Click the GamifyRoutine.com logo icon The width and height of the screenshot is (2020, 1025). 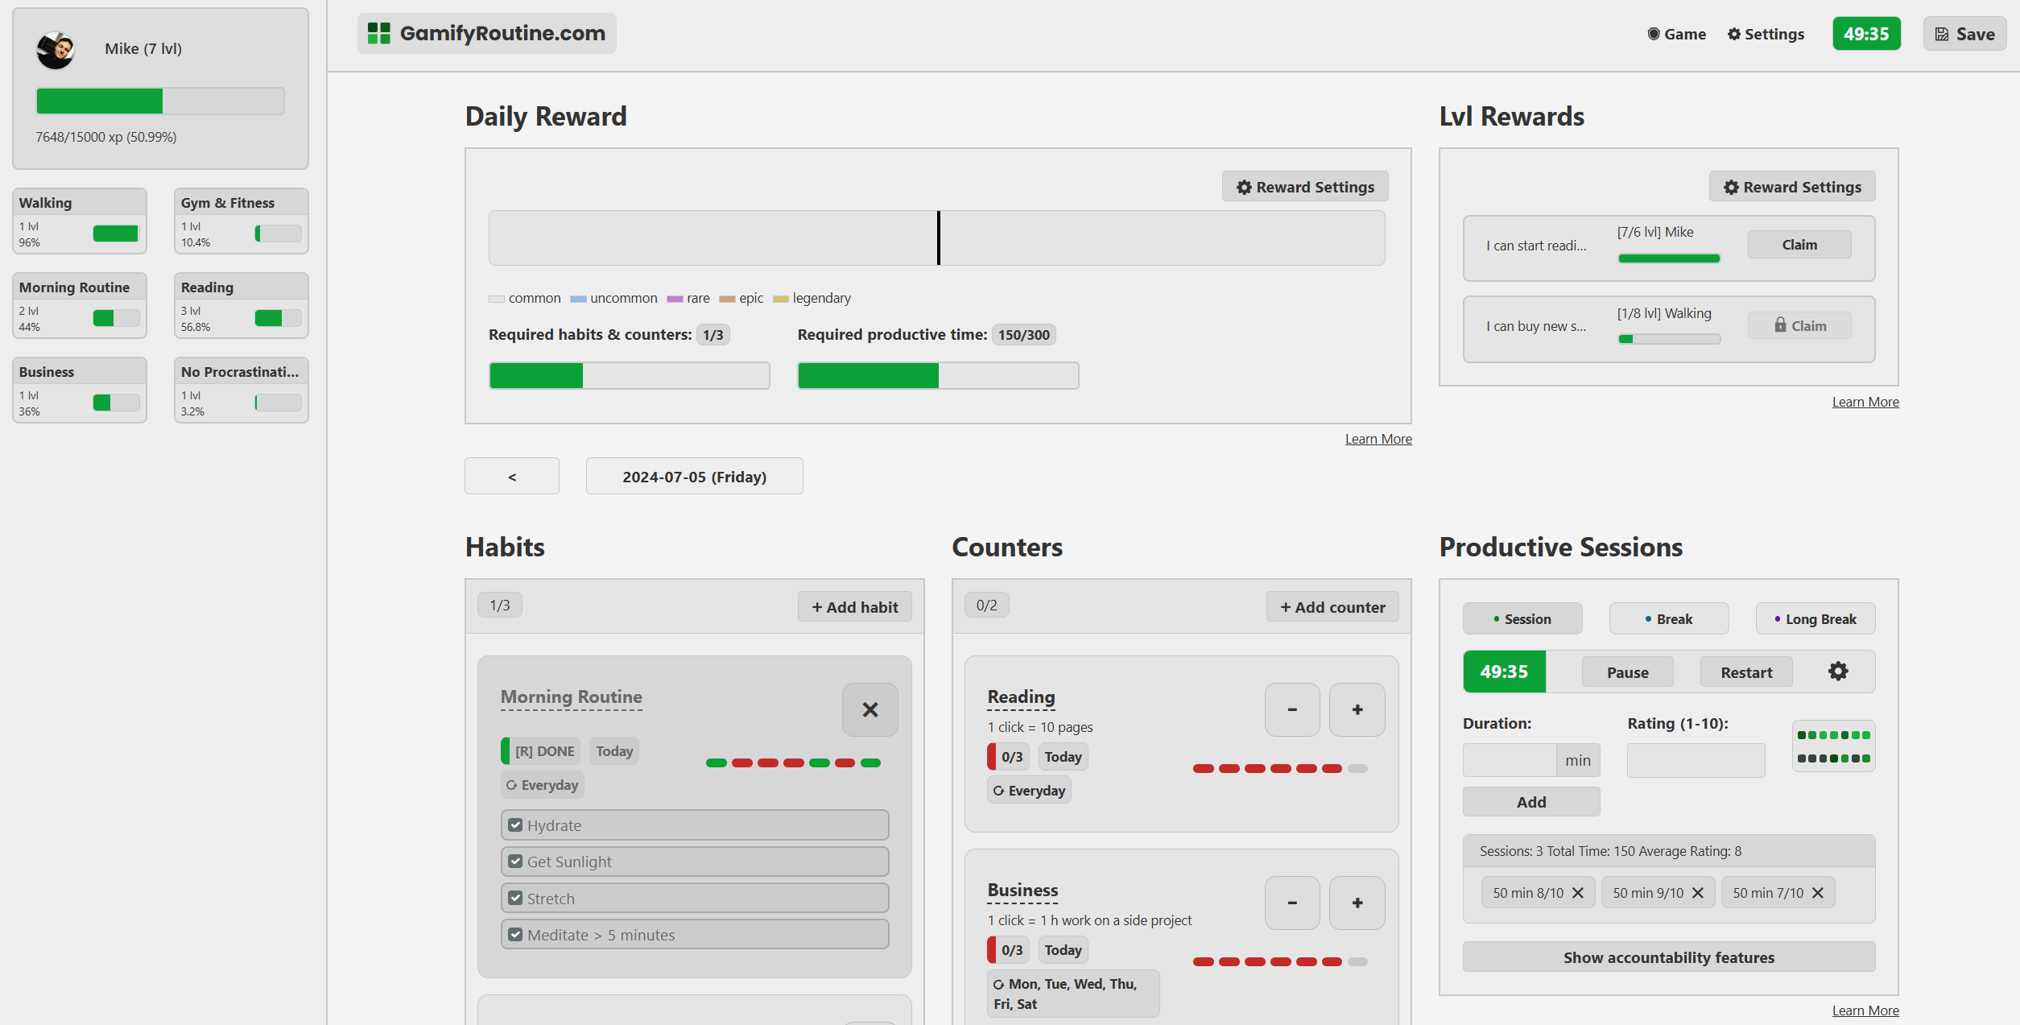378,33
